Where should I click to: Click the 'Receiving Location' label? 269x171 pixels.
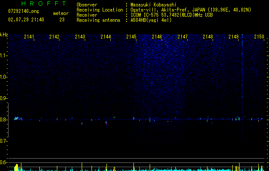[100, 10]
